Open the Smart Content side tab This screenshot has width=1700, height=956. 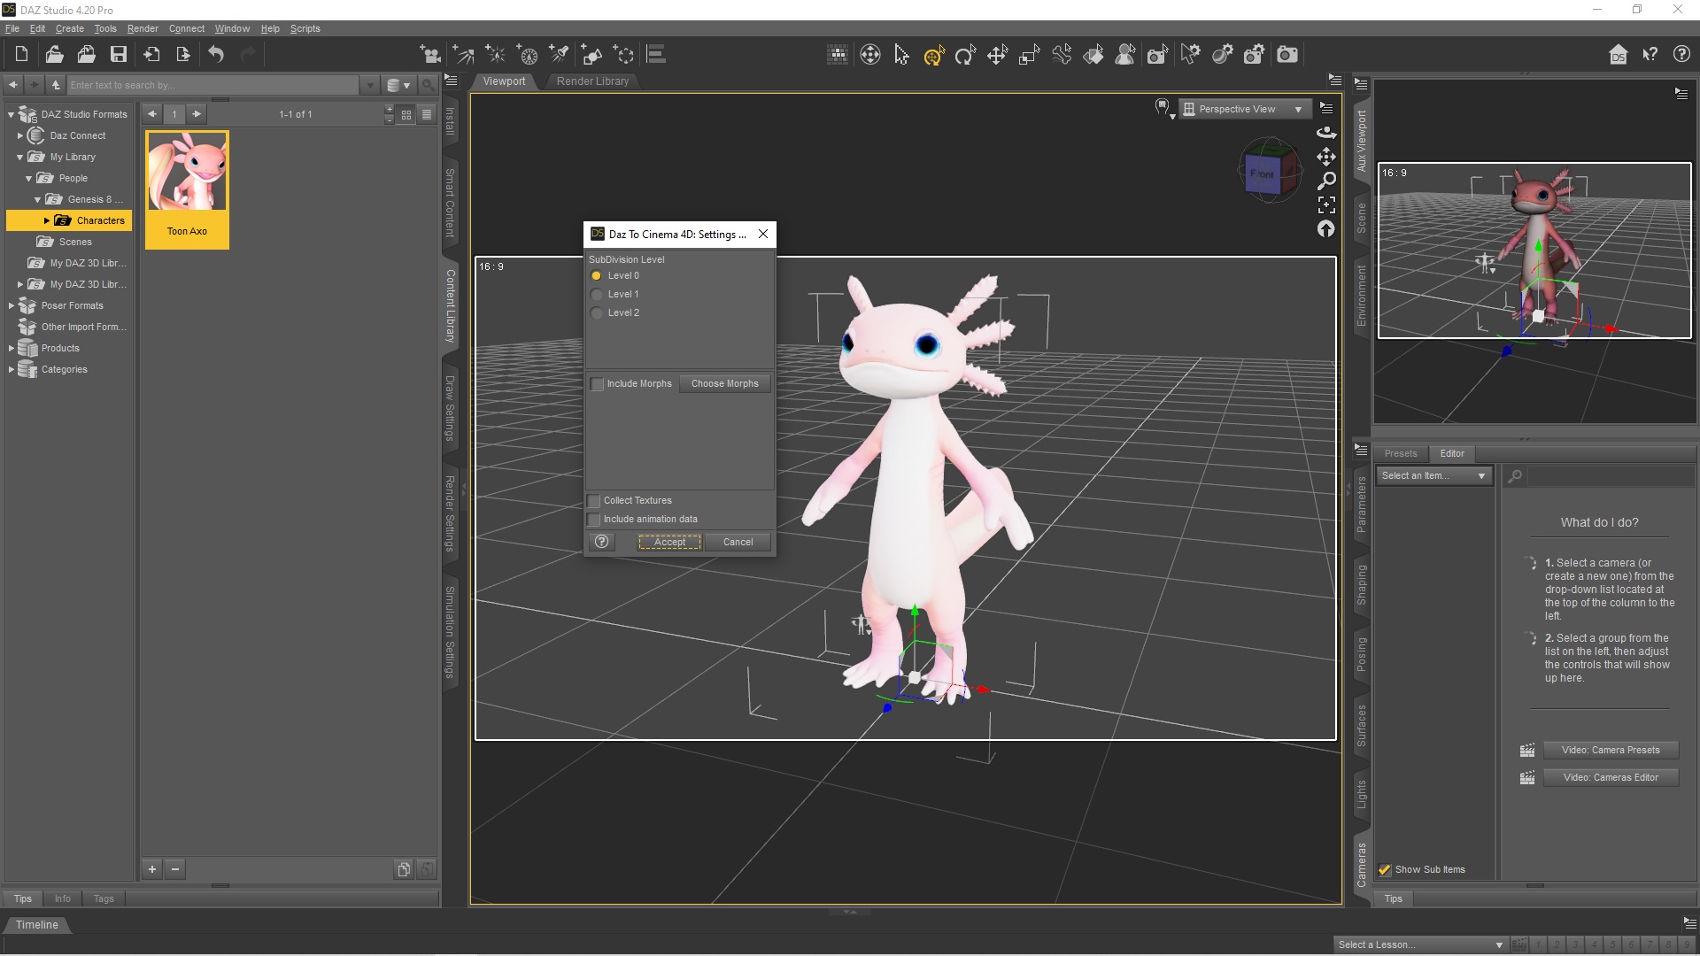tap(450, 203)
